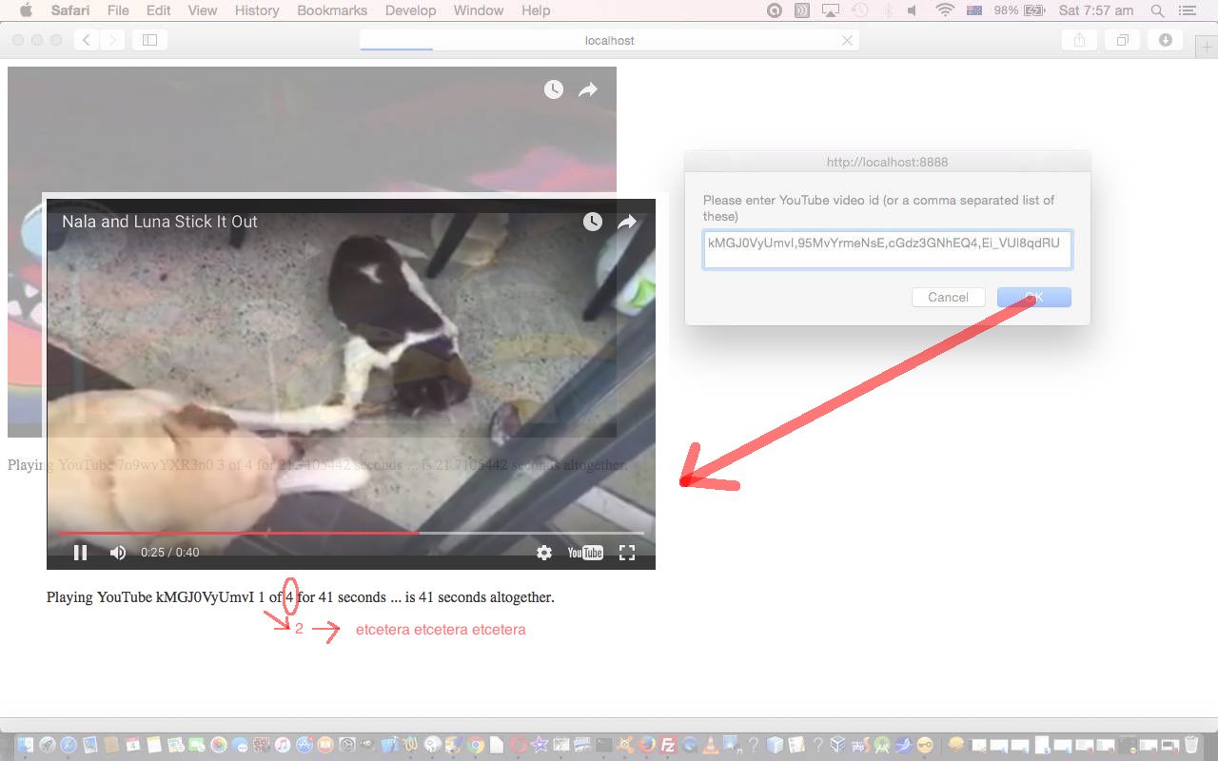
Task: Click the video title Nala and Luna Stick It Out
Action: click(x=160, y=222)
